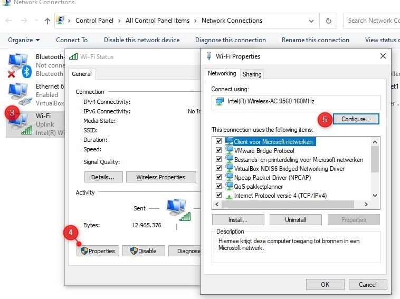
Task: Click Cancel in Wi-Fi Properties
Action: point(368,284)
